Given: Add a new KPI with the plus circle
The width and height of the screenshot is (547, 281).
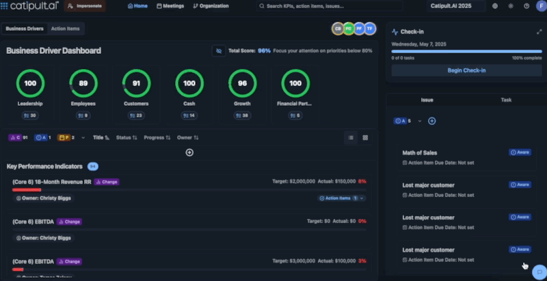Looking at the screenshot, I should (x=189, y=152).
